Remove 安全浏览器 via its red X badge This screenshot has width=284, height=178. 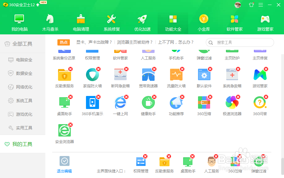[70, 125]
